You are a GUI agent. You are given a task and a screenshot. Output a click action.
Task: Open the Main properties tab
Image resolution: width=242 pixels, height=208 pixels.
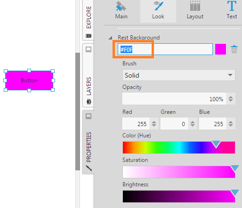(x=121, y=10)
